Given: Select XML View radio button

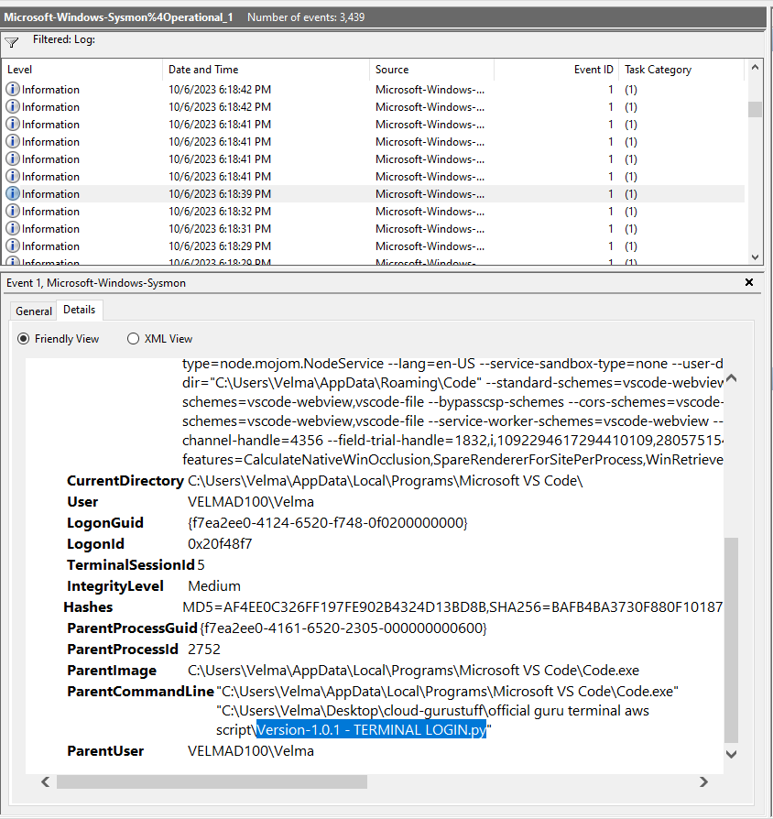Looking at the screenshot, I should pos(133,338).
